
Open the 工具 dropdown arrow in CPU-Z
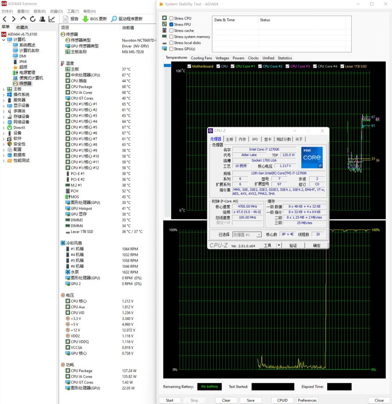tap(279, 245)
